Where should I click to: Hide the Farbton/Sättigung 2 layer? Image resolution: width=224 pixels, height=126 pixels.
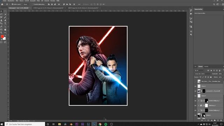[x=195, y=111]
